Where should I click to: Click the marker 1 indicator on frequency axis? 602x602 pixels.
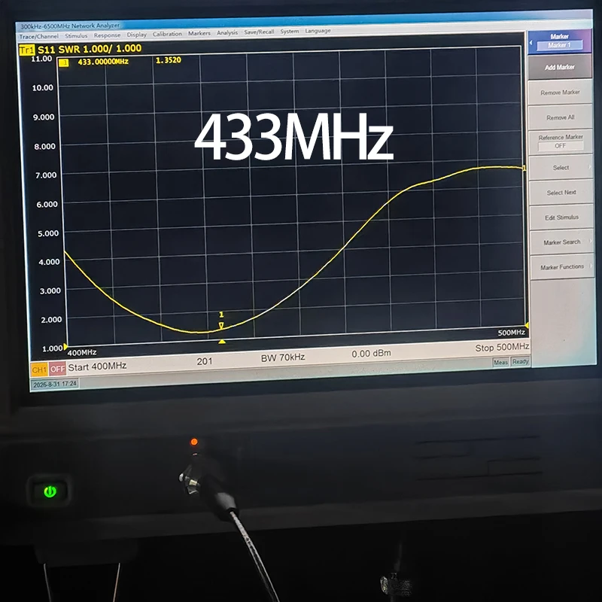tap(222, 342)
